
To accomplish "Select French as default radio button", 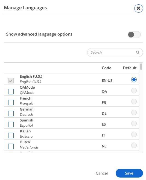I will coord(134,101).
